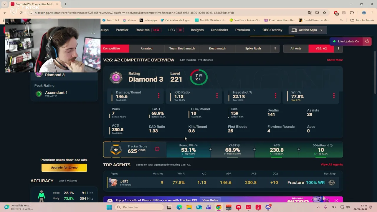Open the Rank Me nav item

pyautogui.click(x=148, y=30)
